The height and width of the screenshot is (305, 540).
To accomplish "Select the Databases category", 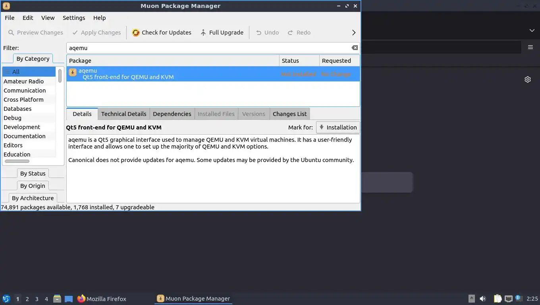I will [x=29, y=109].
